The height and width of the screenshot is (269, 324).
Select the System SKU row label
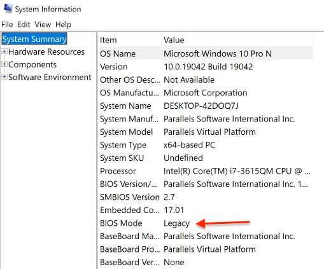click(122, 158)
